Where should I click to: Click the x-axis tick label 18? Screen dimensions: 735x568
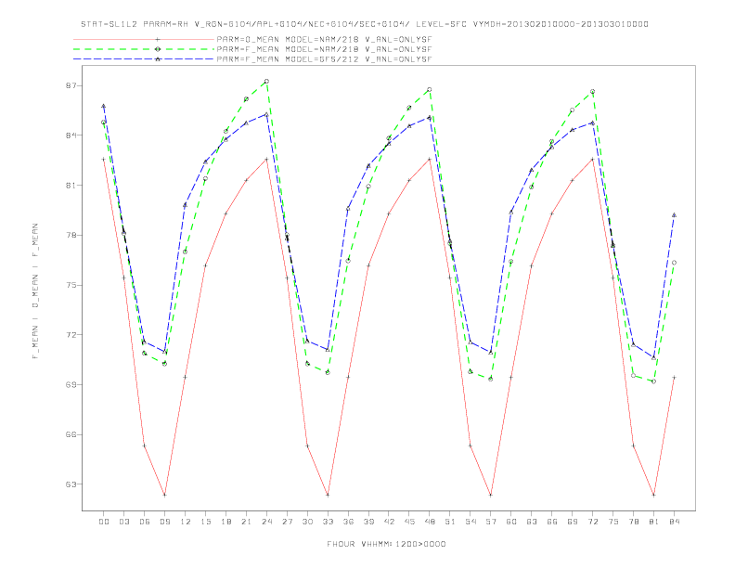click(226, 522)
